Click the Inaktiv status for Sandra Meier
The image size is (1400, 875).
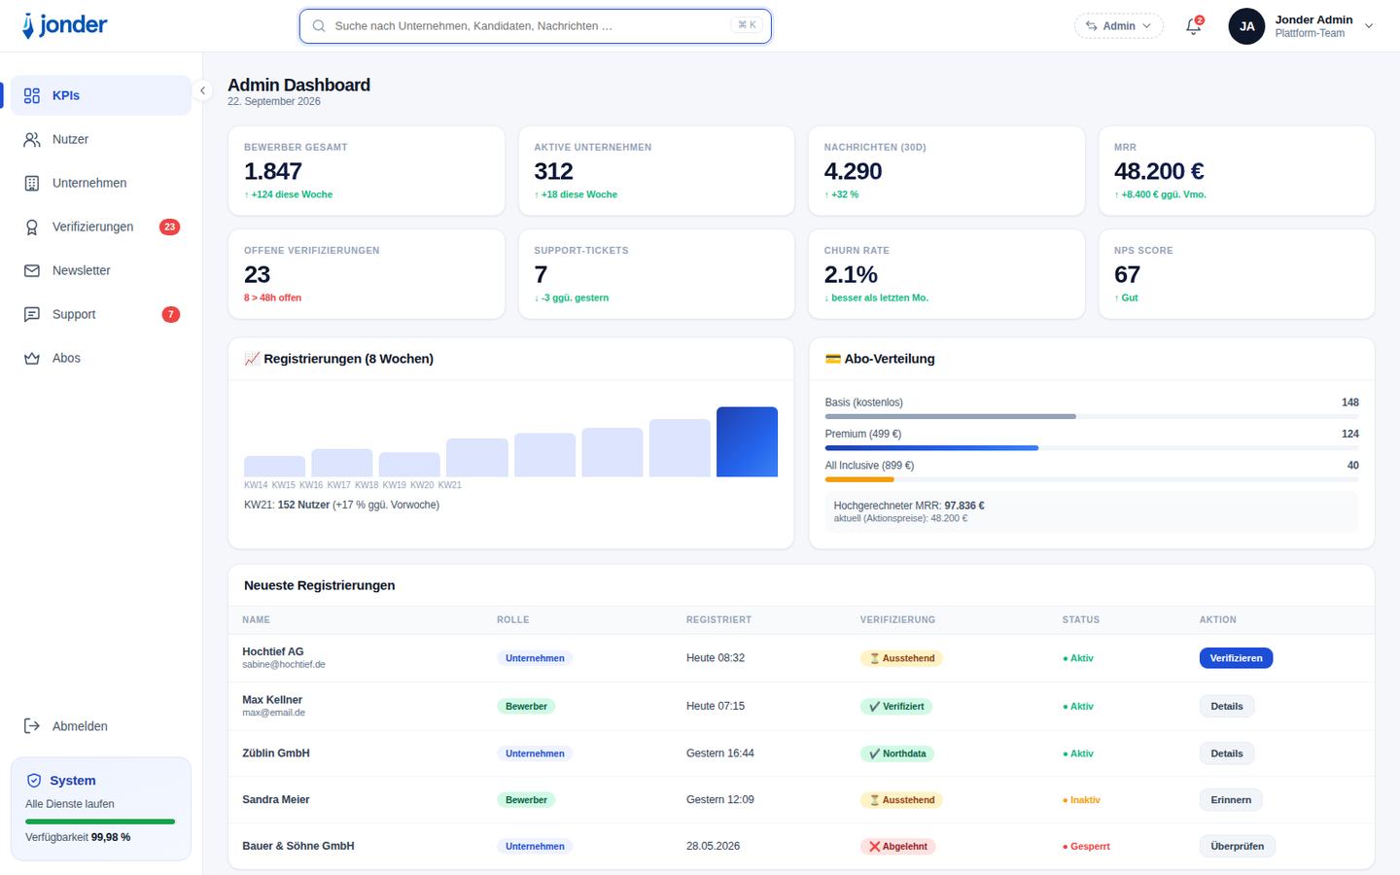(x=1082, y=800)
